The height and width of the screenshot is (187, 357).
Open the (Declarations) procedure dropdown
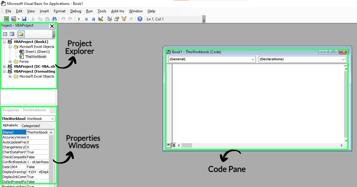click(343, 59)
